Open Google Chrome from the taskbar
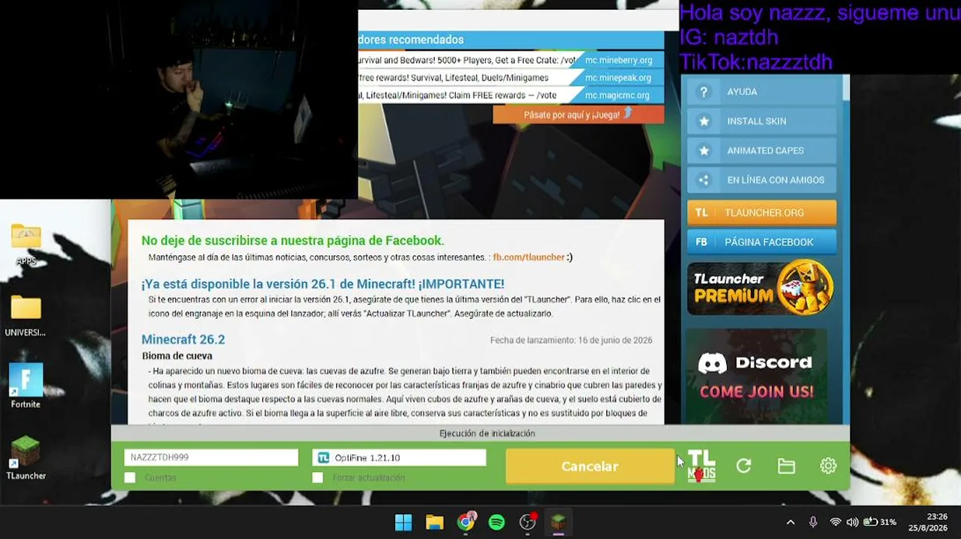 tap(466, 522)
